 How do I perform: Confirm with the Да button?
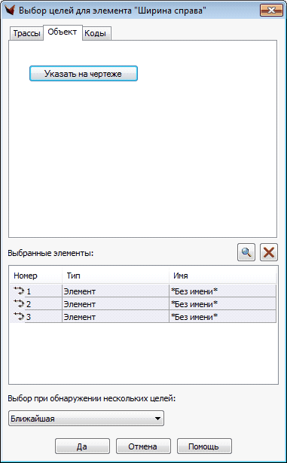(82, 446)
